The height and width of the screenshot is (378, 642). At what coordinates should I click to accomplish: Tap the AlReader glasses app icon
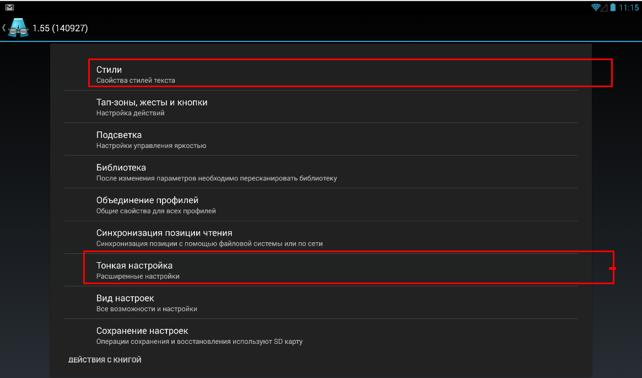point(18,28)
